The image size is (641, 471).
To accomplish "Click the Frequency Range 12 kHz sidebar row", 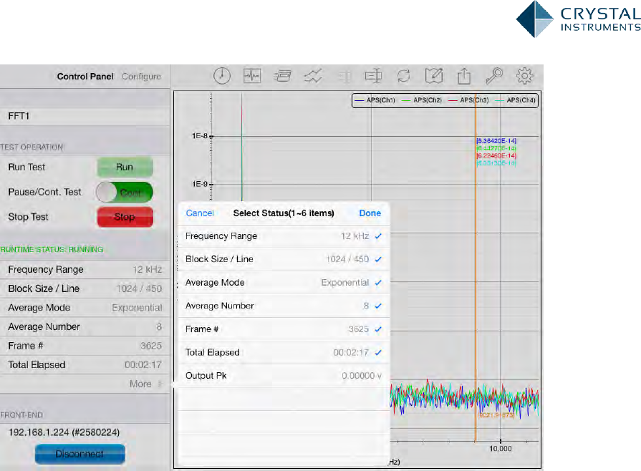I will (85, 270).
